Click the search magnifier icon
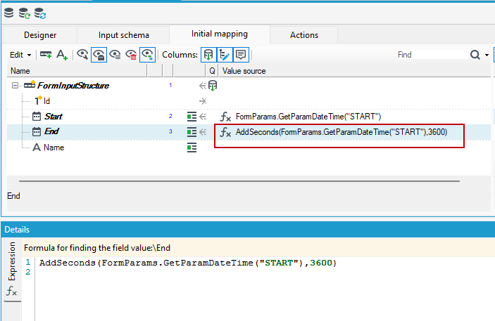Screen dimensions: 495x321 coord(475,55)
